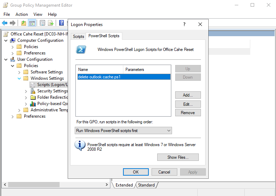Select Preferences under User Configuration
Screen dimensions: 276x196
coord(35,116)
